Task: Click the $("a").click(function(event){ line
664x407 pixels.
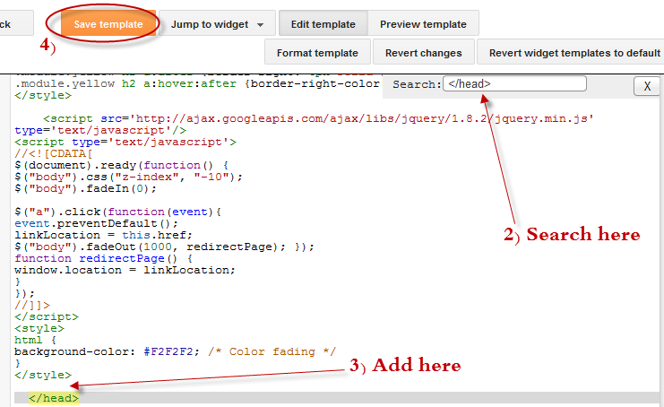Action: tap(117, 212)
